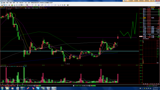This screenshot has width=160, height=90.
Task: Open the Windows Start button
Action: [x=2, y=88]
